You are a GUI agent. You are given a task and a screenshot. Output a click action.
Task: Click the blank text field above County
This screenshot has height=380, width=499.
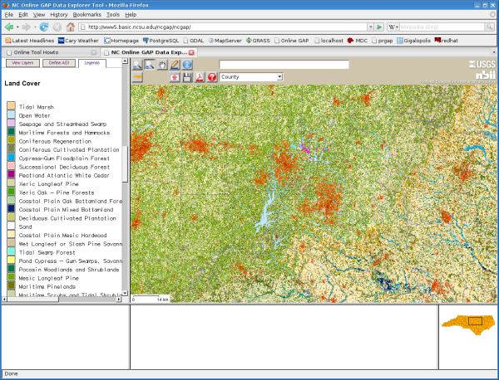click(284, 65)
